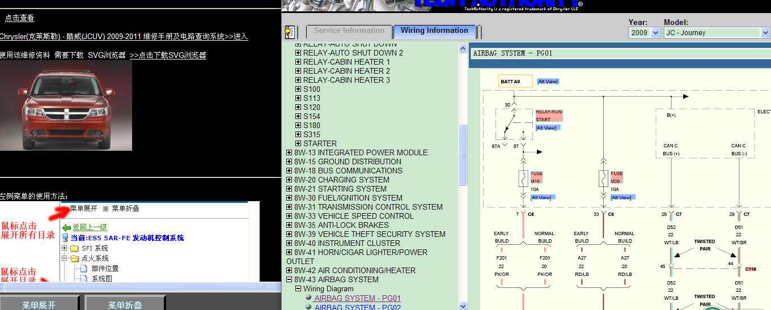
Task: Open the AIRBAG SYSTEM - PG01 diagram link
Action: (358, 298)
